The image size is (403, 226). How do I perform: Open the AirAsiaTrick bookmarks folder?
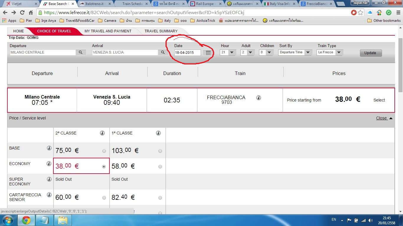click(x=203, y=21)
